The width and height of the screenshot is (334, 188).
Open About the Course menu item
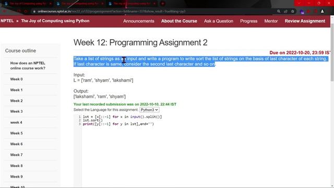[x=179, y=21]
